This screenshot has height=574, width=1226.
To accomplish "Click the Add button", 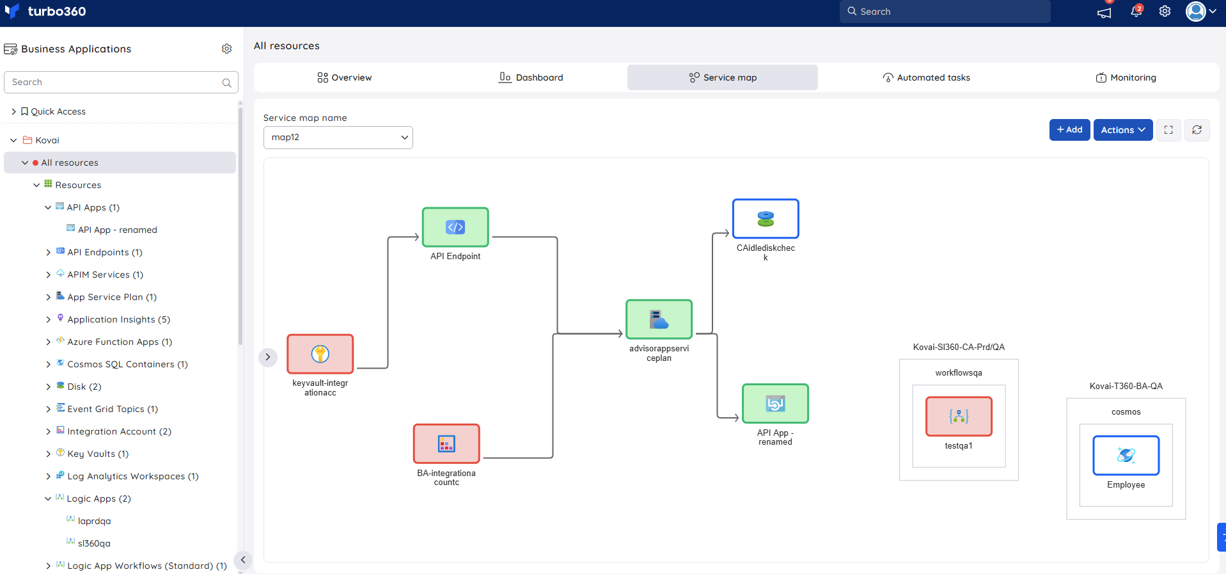I will pyautogui.click(x=1069, y=130).
